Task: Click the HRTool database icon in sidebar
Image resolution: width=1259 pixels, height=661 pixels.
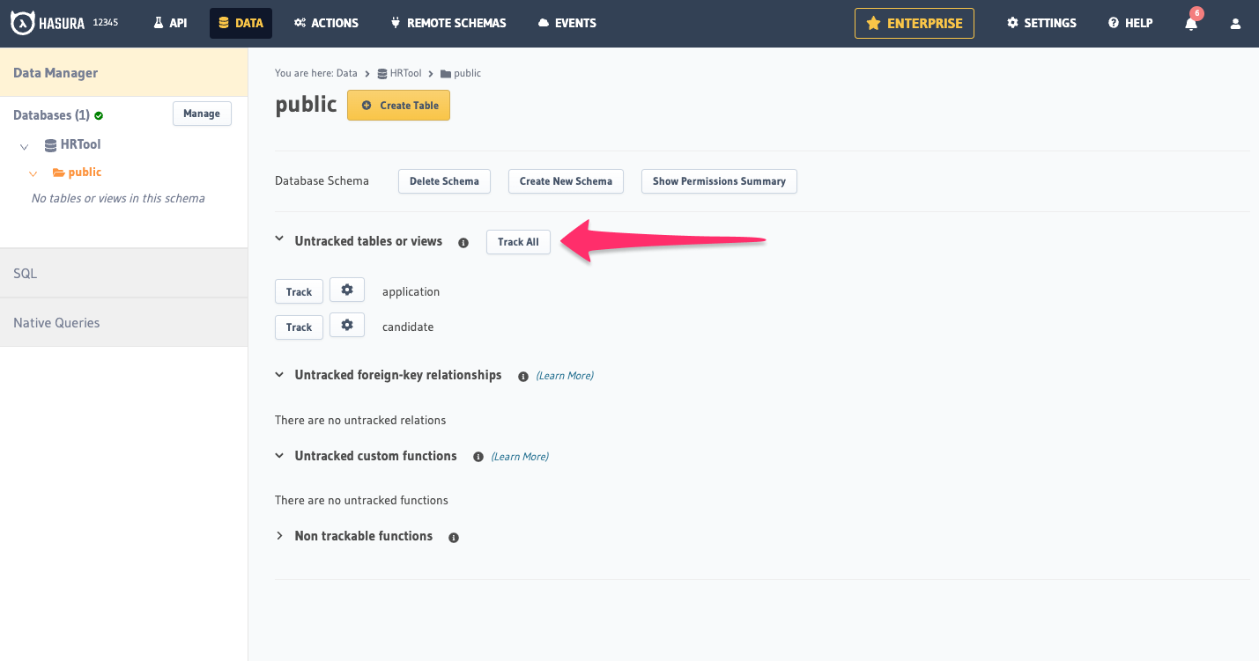Action: (x=50, y=144)
